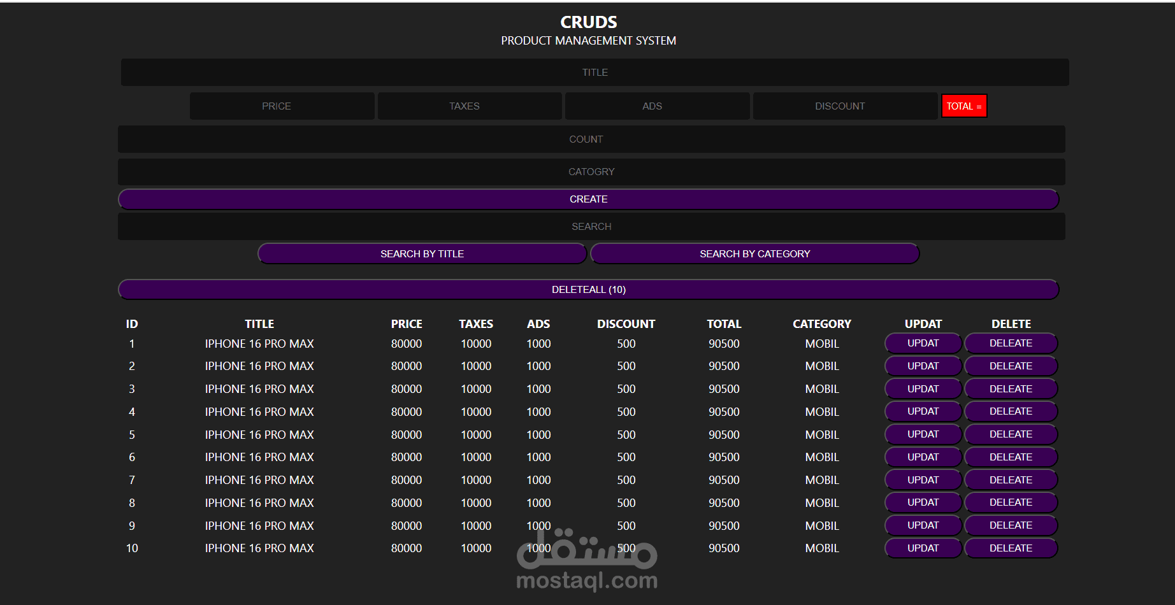The image size is (1175, 605).
Task: Click the PRICE column header
Action: [x=407, y=324]
